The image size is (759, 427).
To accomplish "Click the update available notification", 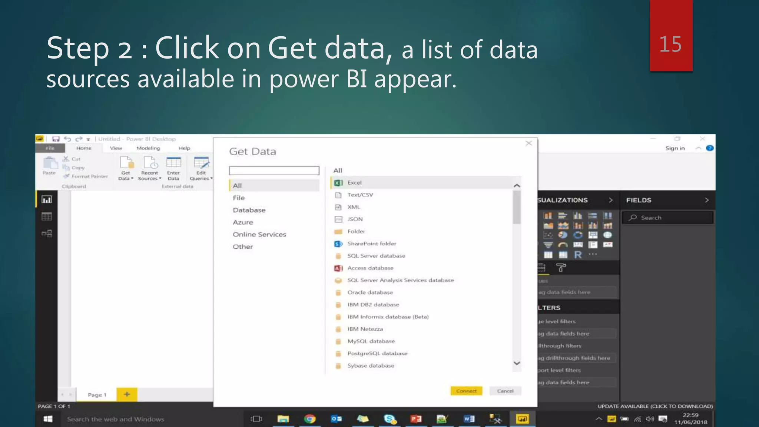I will click(x=655, y=406).
